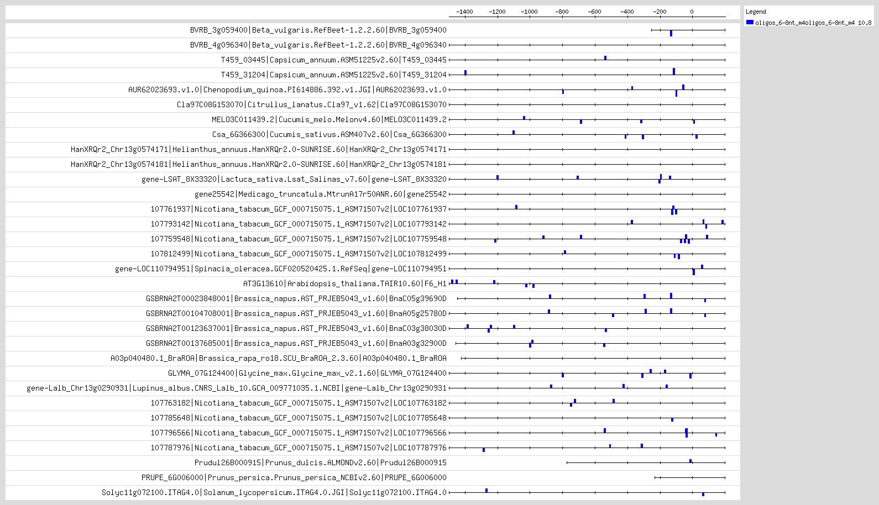
Task: Select the PRUPE_6G006000 Prunus_persica label
Action: click(294, 477)
